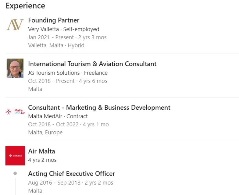Click the Aug 2016 - Sep 2018 date range
Viewport: 239px width, 195px height.
tap(54, 183)
